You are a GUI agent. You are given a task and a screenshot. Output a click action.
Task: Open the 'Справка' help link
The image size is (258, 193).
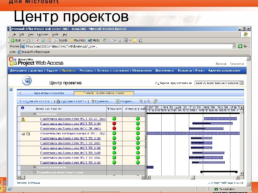[x=237, y=64]
